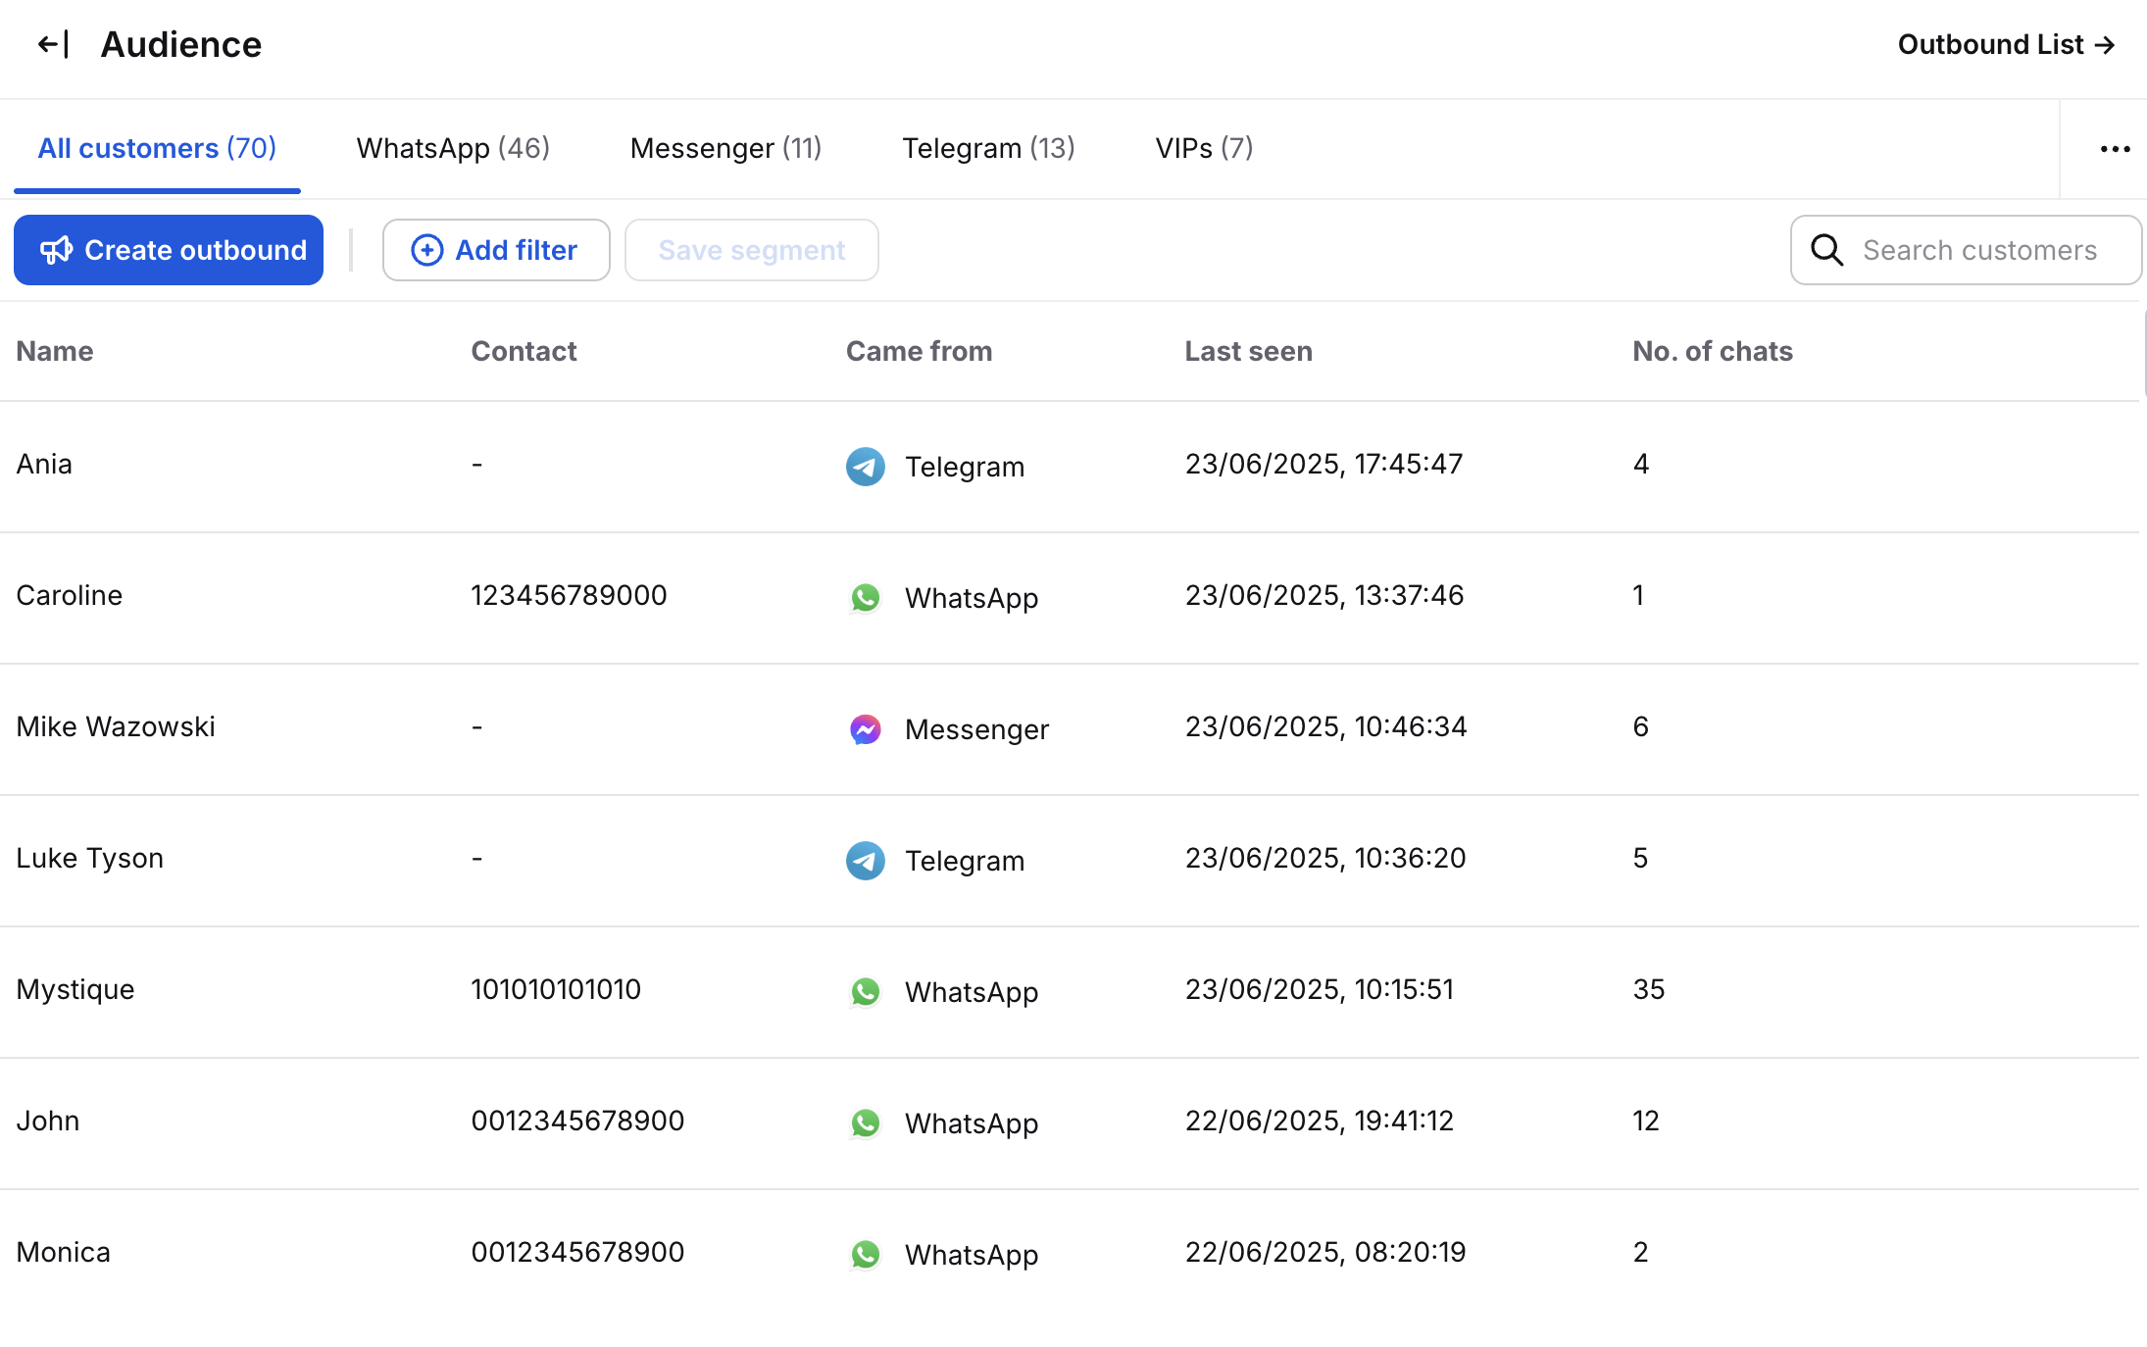The width and height of the screenshot is (2147, 1347).
Task: Show the VIPs (7) segment tab
Action: pos(1204,149)
